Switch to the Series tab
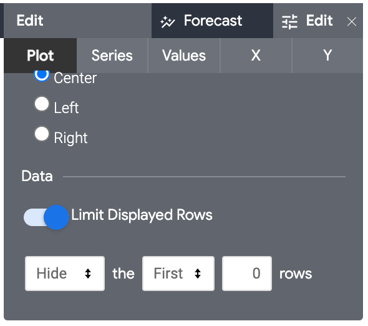 coord(112,56)
